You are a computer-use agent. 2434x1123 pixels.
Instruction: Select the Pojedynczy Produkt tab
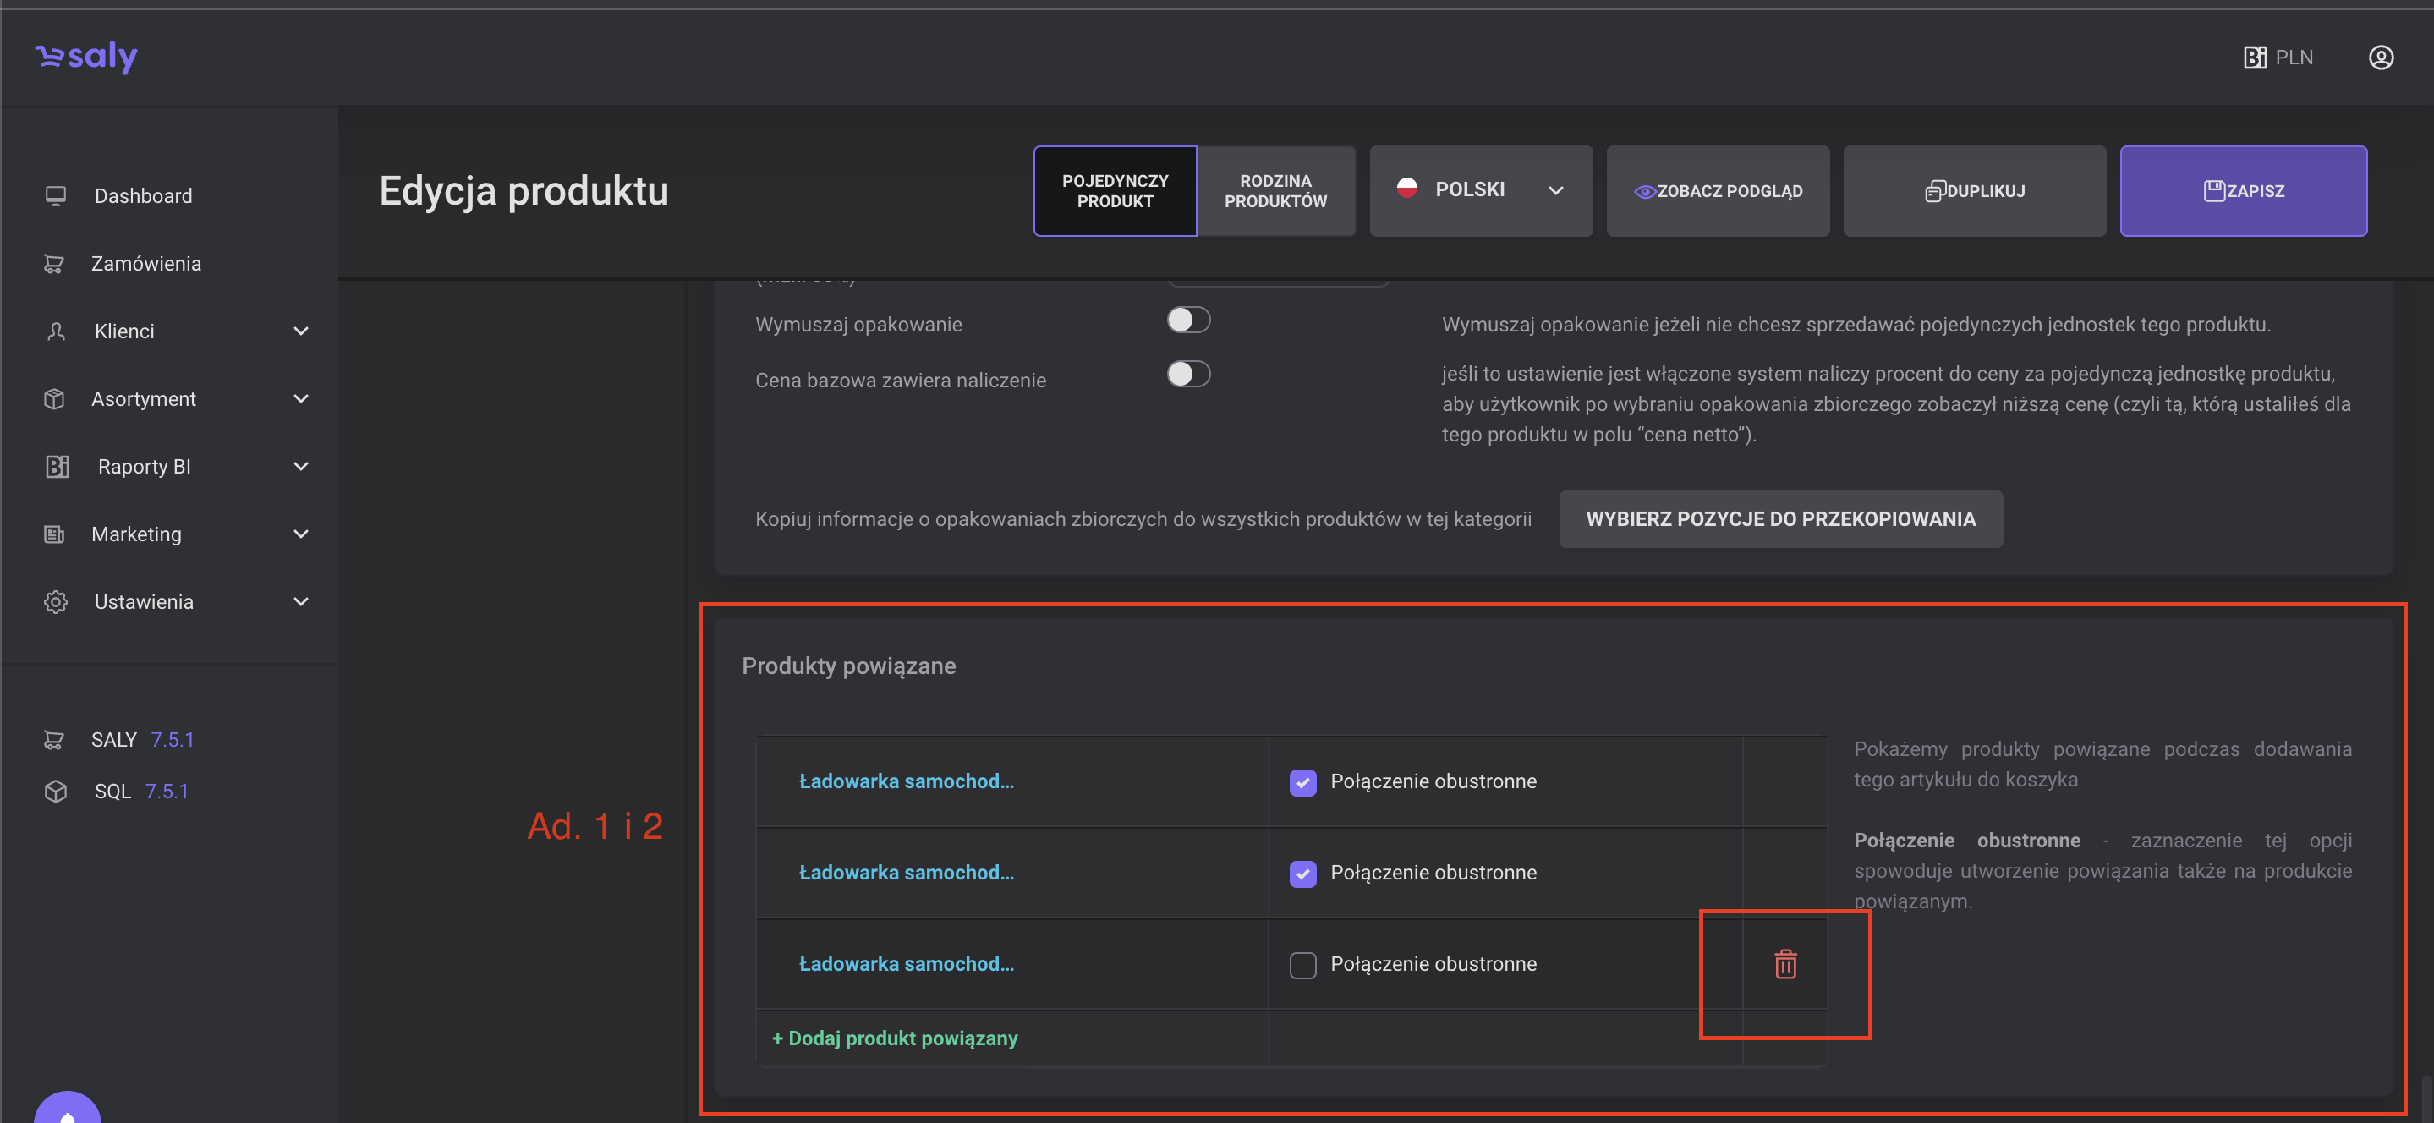[x=1114, y=191]
